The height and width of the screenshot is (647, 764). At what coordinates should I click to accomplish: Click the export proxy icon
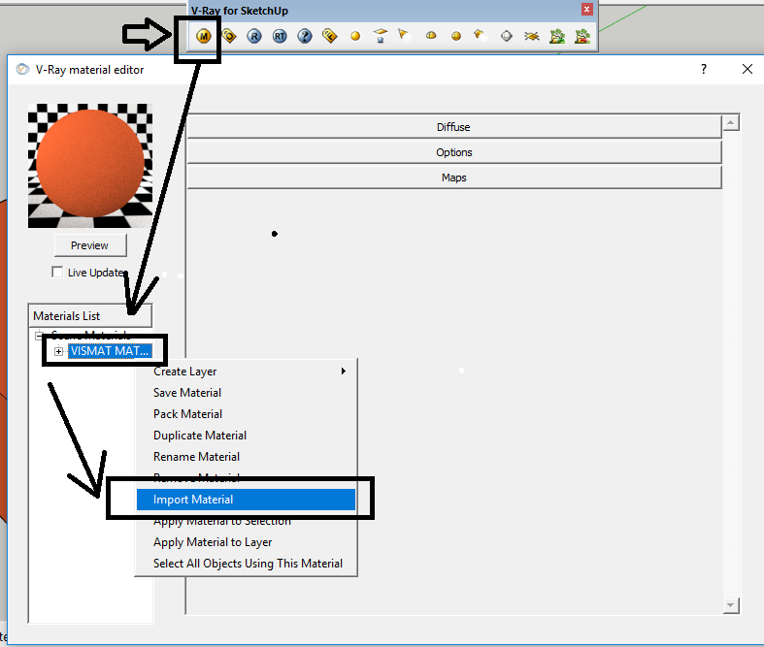[x=557, y=36]
